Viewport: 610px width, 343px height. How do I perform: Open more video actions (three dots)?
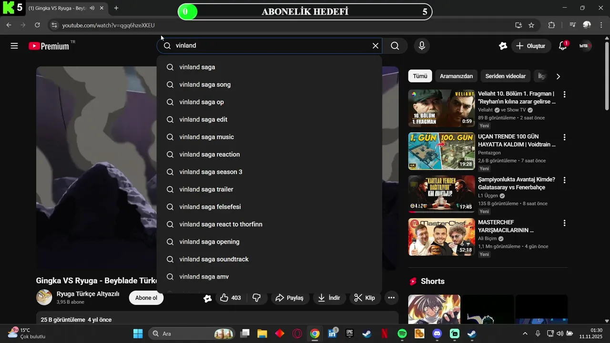[x=391, y=298]
